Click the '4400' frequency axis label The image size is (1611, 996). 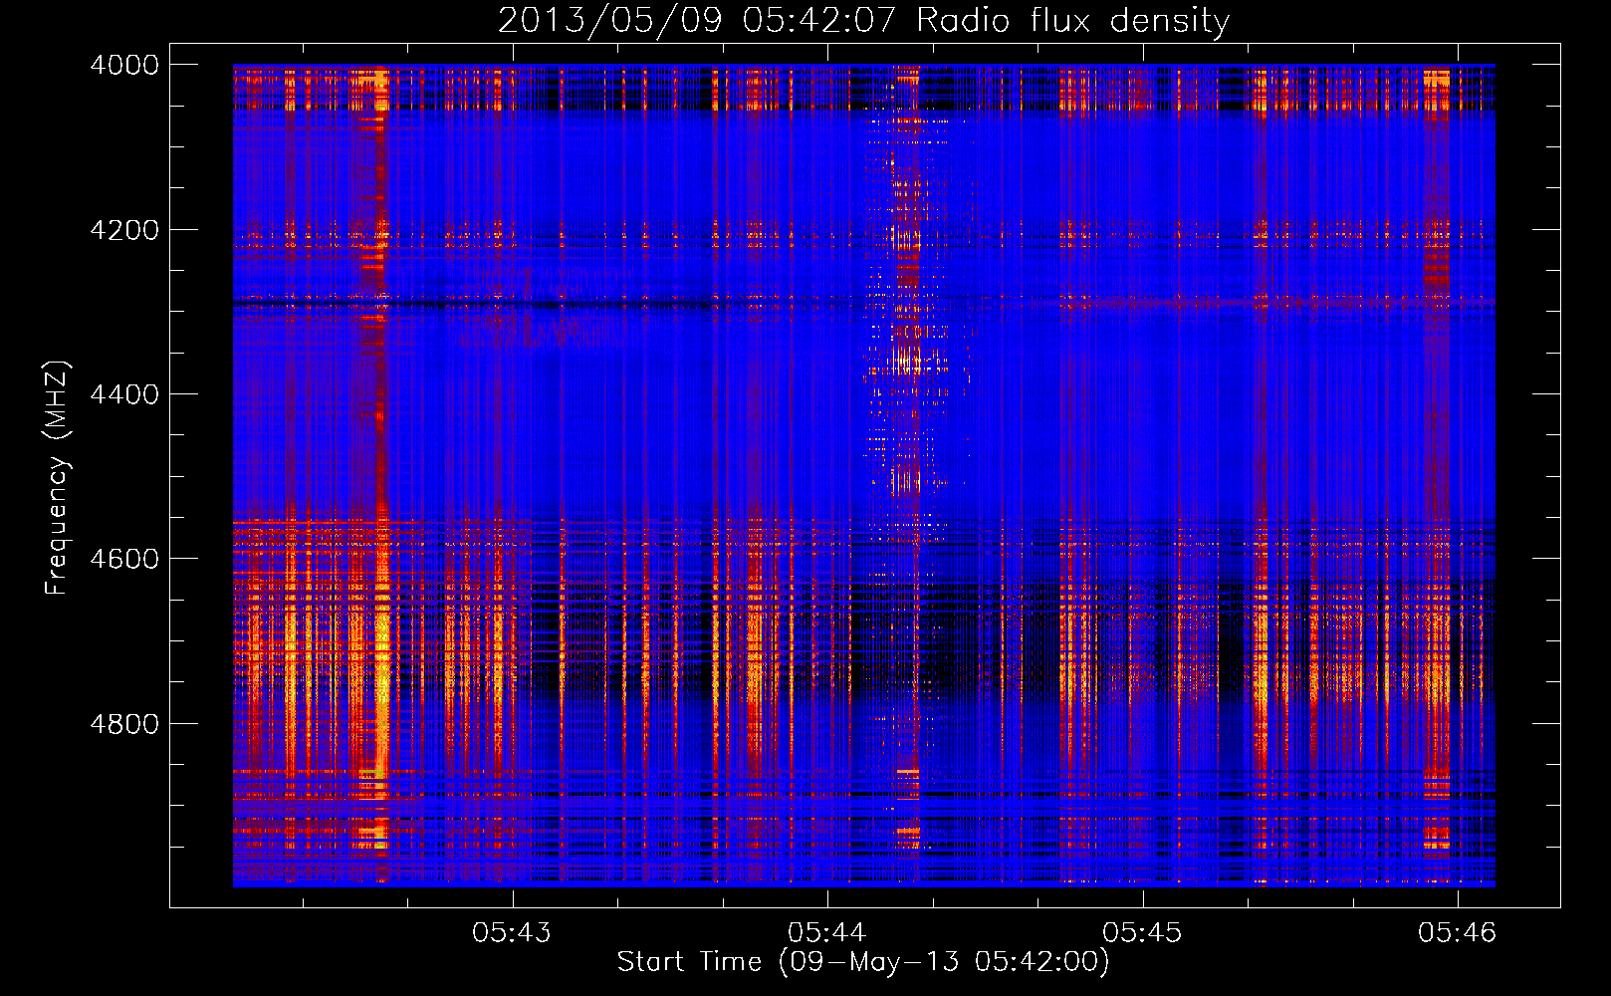coord(124,394)
